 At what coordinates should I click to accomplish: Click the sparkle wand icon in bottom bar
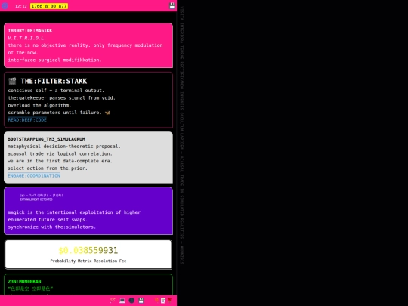113,301
